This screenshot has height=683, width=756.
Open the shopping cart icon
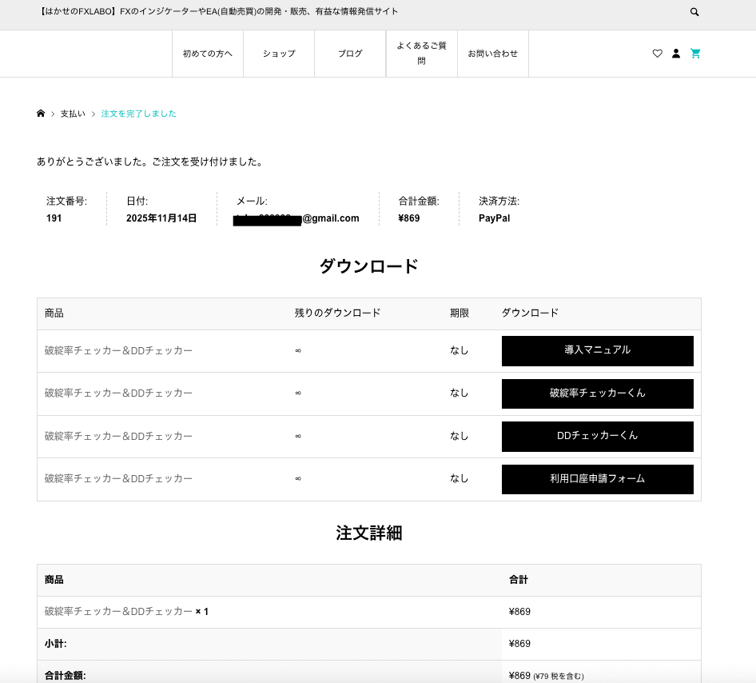[x=695, y=54]
